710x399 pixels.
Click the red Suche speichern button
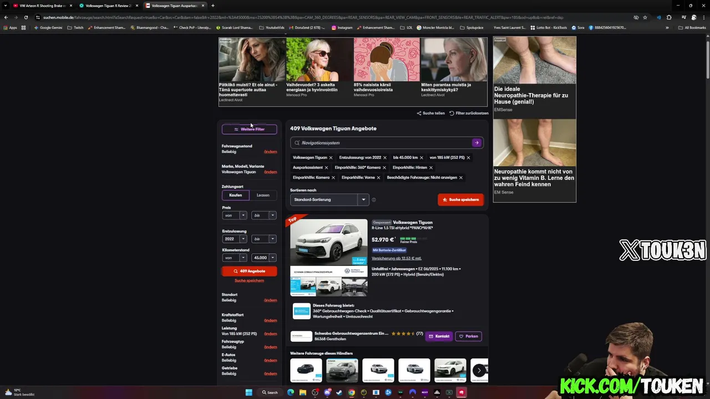(x=460, y=199)
